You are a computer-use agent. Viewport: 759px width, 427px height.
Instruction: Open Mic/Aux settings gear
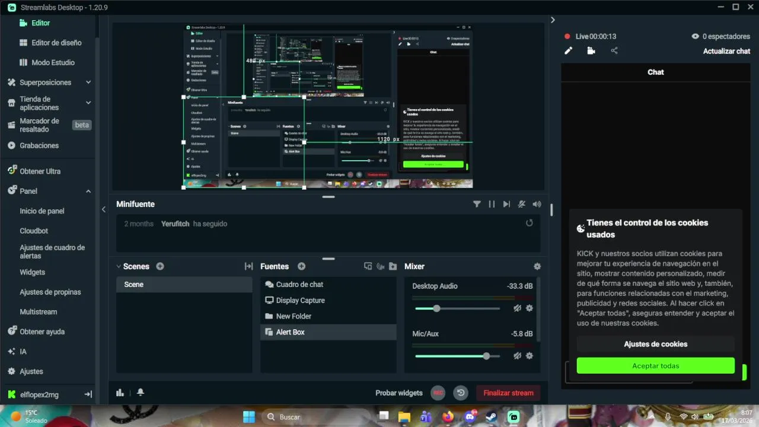coord(530,356)
